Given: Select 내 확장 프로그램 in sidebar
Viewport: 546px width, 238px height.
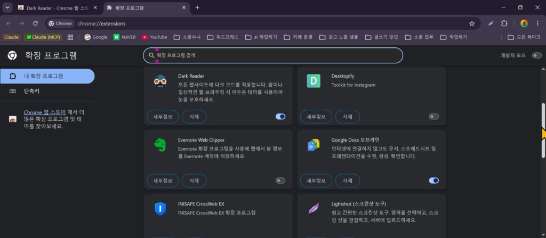Looking at the screenshot, I should [47, 76].
